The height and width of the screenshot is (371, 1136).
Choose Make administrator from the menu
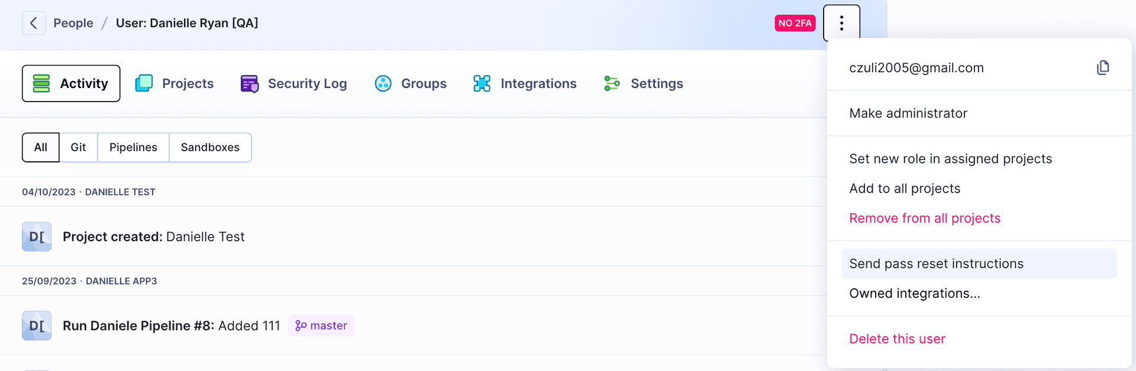(908, 113)
